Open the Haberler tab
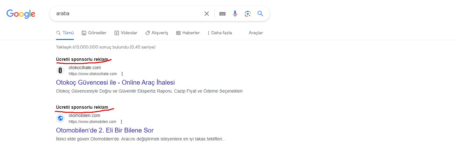The height and width of the screenshot is (149, 457). coord(188,33)
